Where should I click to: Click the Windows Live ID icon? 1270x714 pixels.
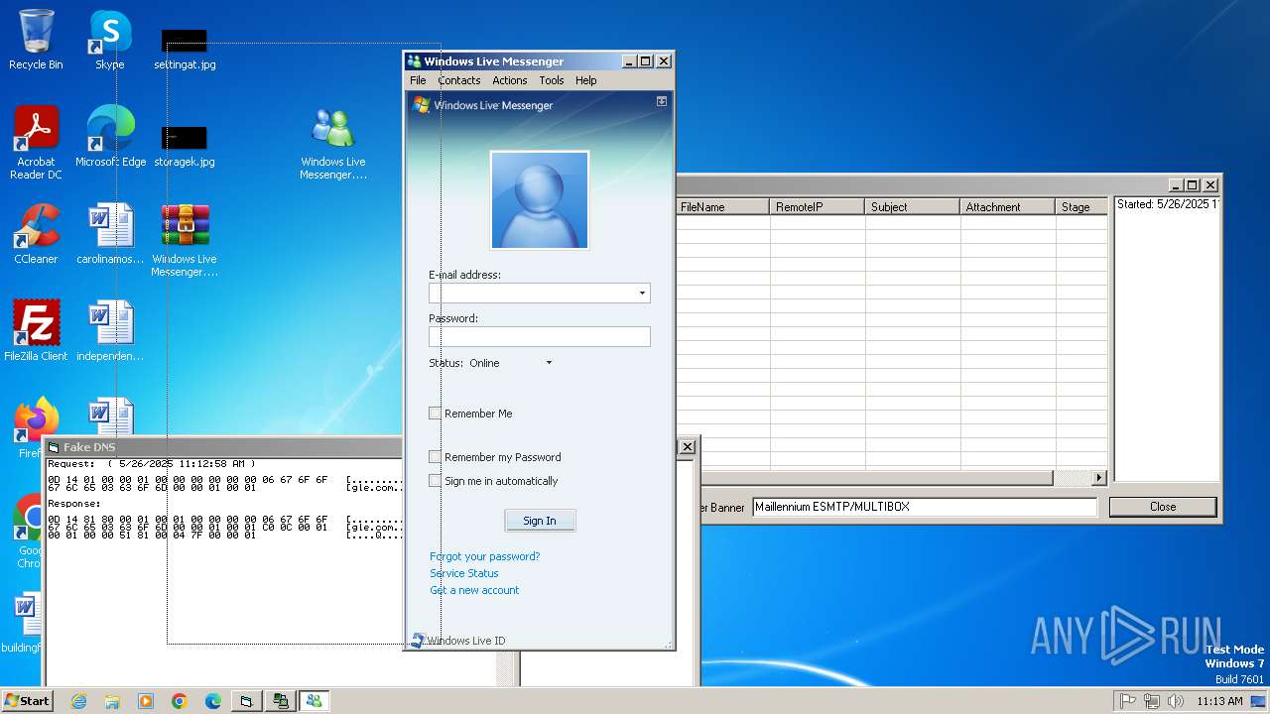click(x=418, y=641)
